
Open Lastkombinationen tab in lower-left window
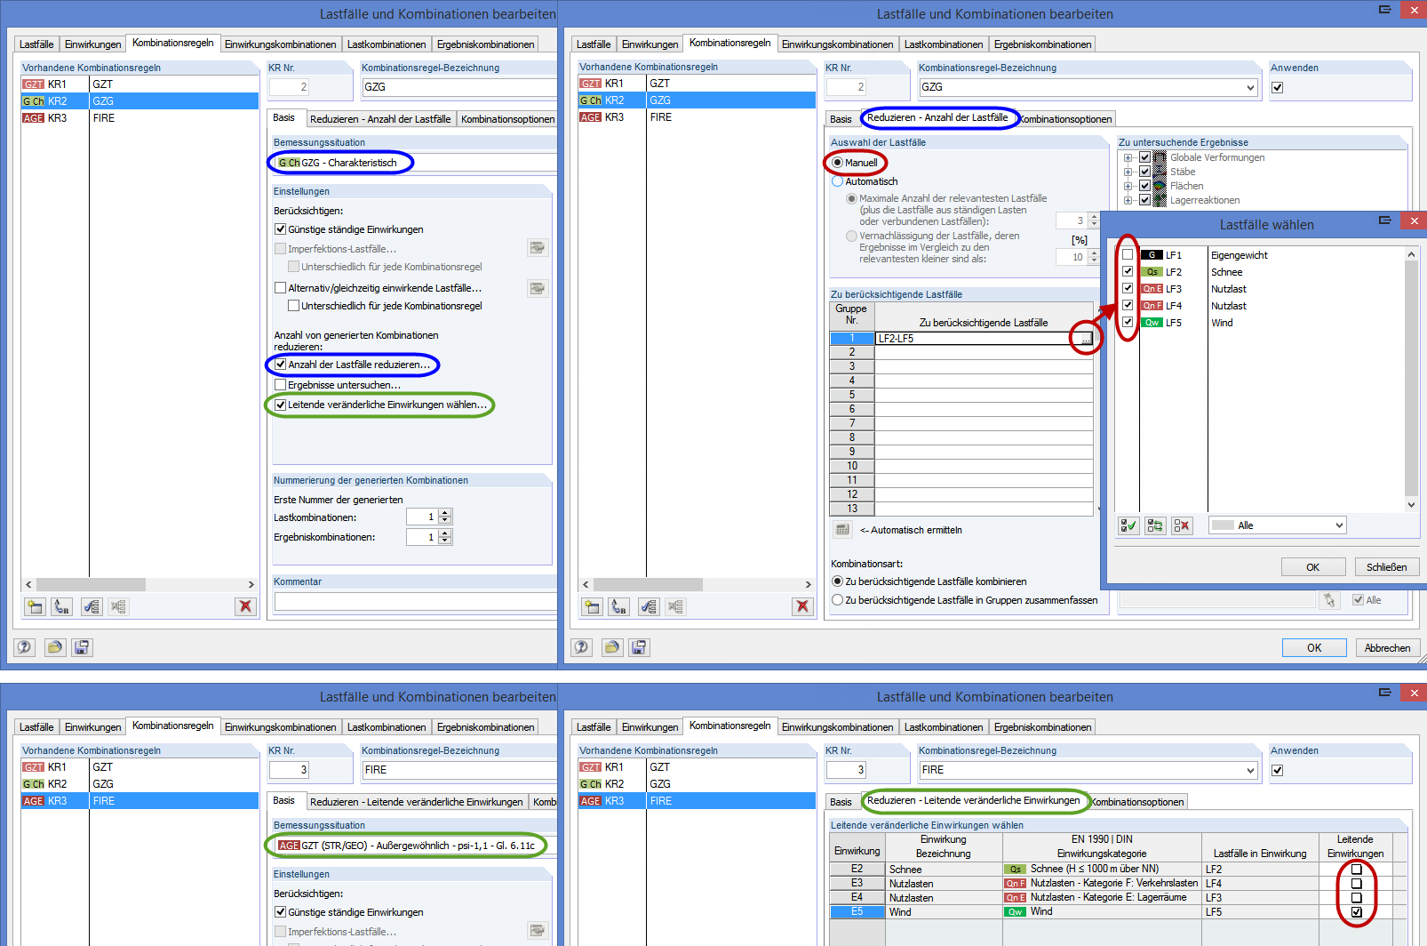[387, 727]
